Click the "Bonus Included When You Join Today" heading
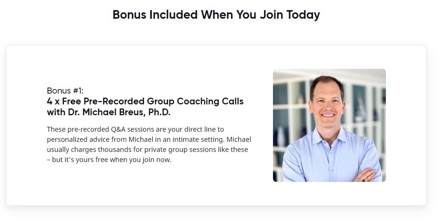 pyautogui.click(x=216, y=15)
